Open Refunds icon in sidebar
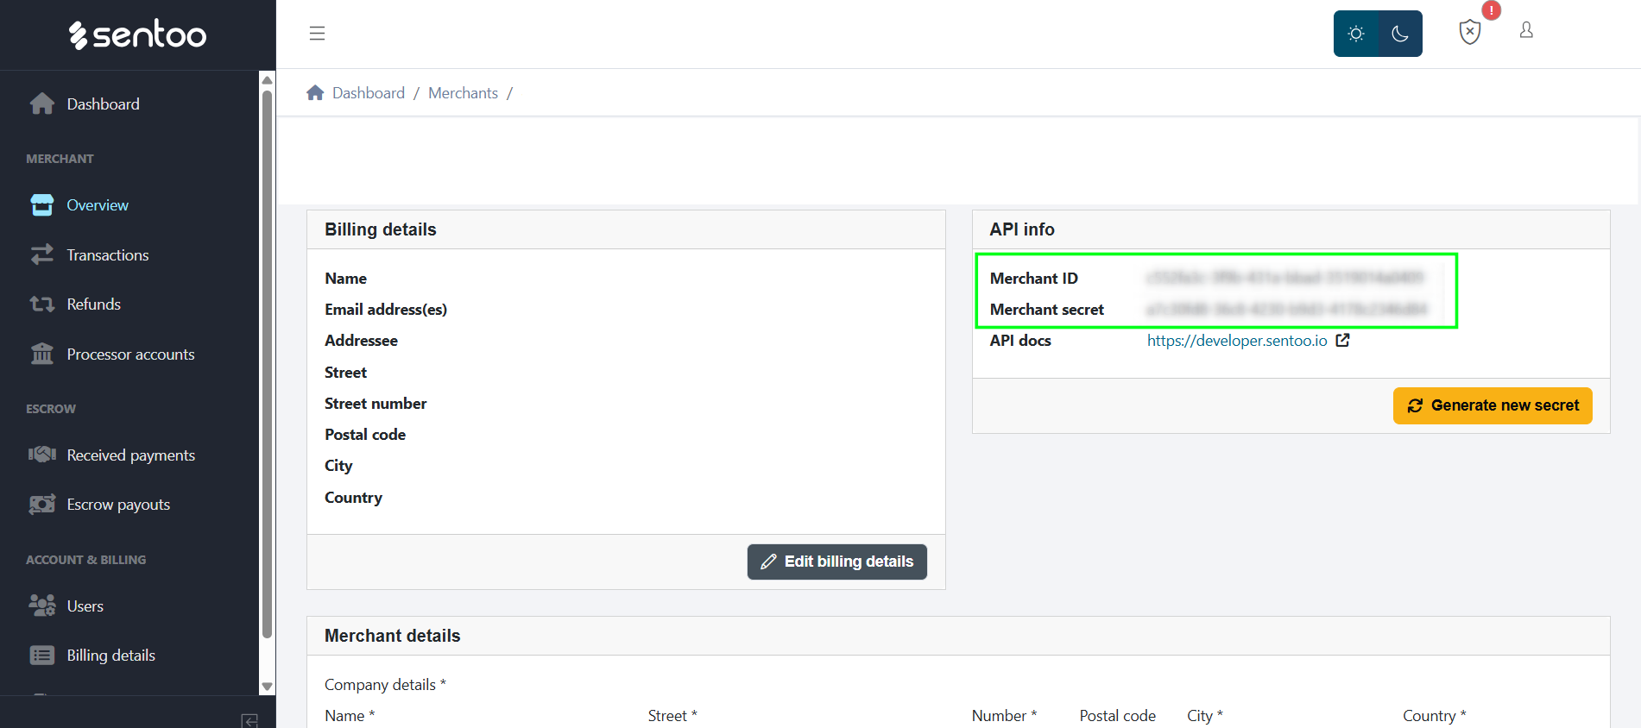This screenshot has height=728, width=1641. tap(42, 304)
